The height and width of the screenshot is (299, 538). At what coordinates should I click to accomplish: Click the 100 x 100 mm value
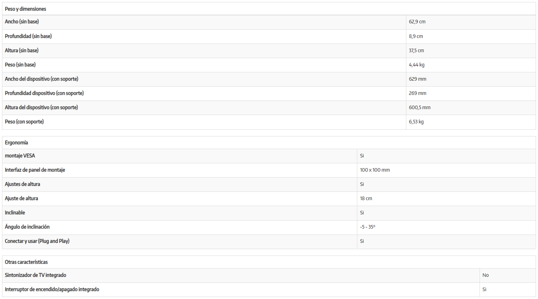click(375, 170)
